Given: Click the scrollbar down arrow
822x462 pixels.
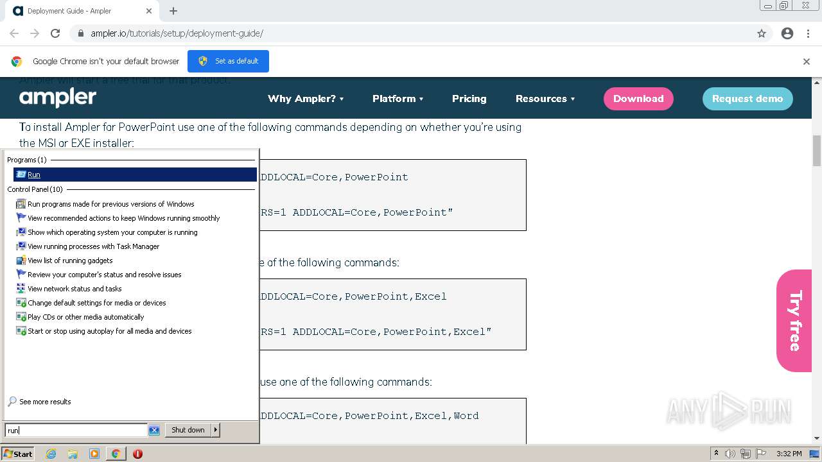Looking at the screenshot, I should [x=817, y=438].
